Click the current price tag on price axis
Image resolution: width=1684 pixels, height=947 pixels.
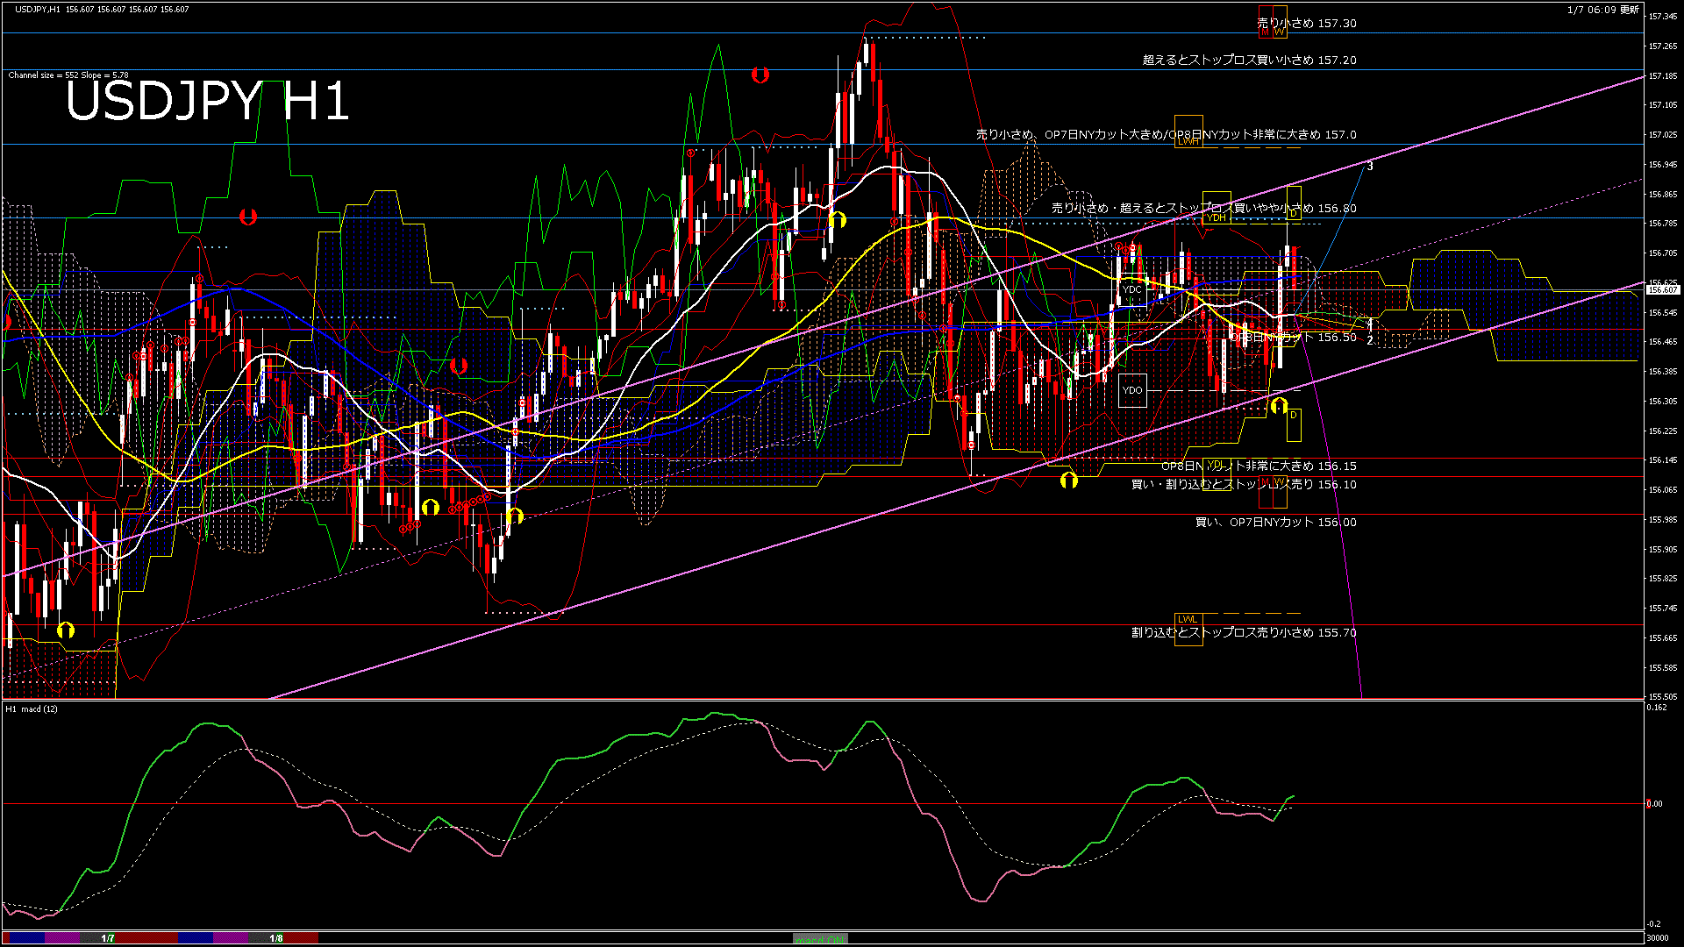(1662, 289)
